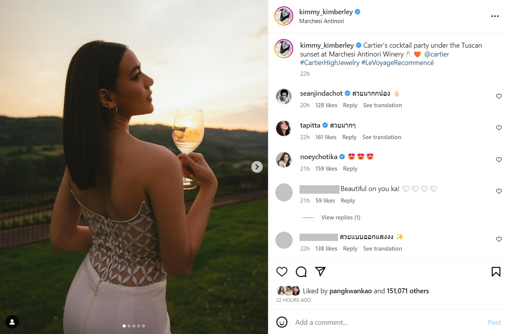Reply to tapitta's comment
This screenshot has height=334, width=508.
coord(349,137)
